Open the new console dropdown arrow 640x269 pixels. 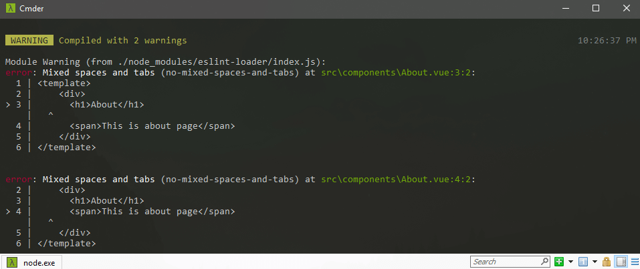pyautogui.click(x=570, y=261)
